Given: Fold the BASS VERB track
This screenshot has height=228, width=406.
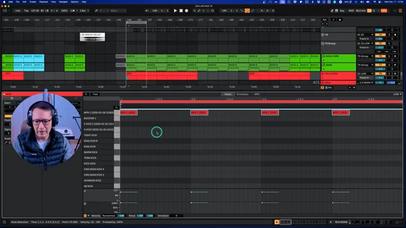Looking at the screenshot, I should 324,56.
